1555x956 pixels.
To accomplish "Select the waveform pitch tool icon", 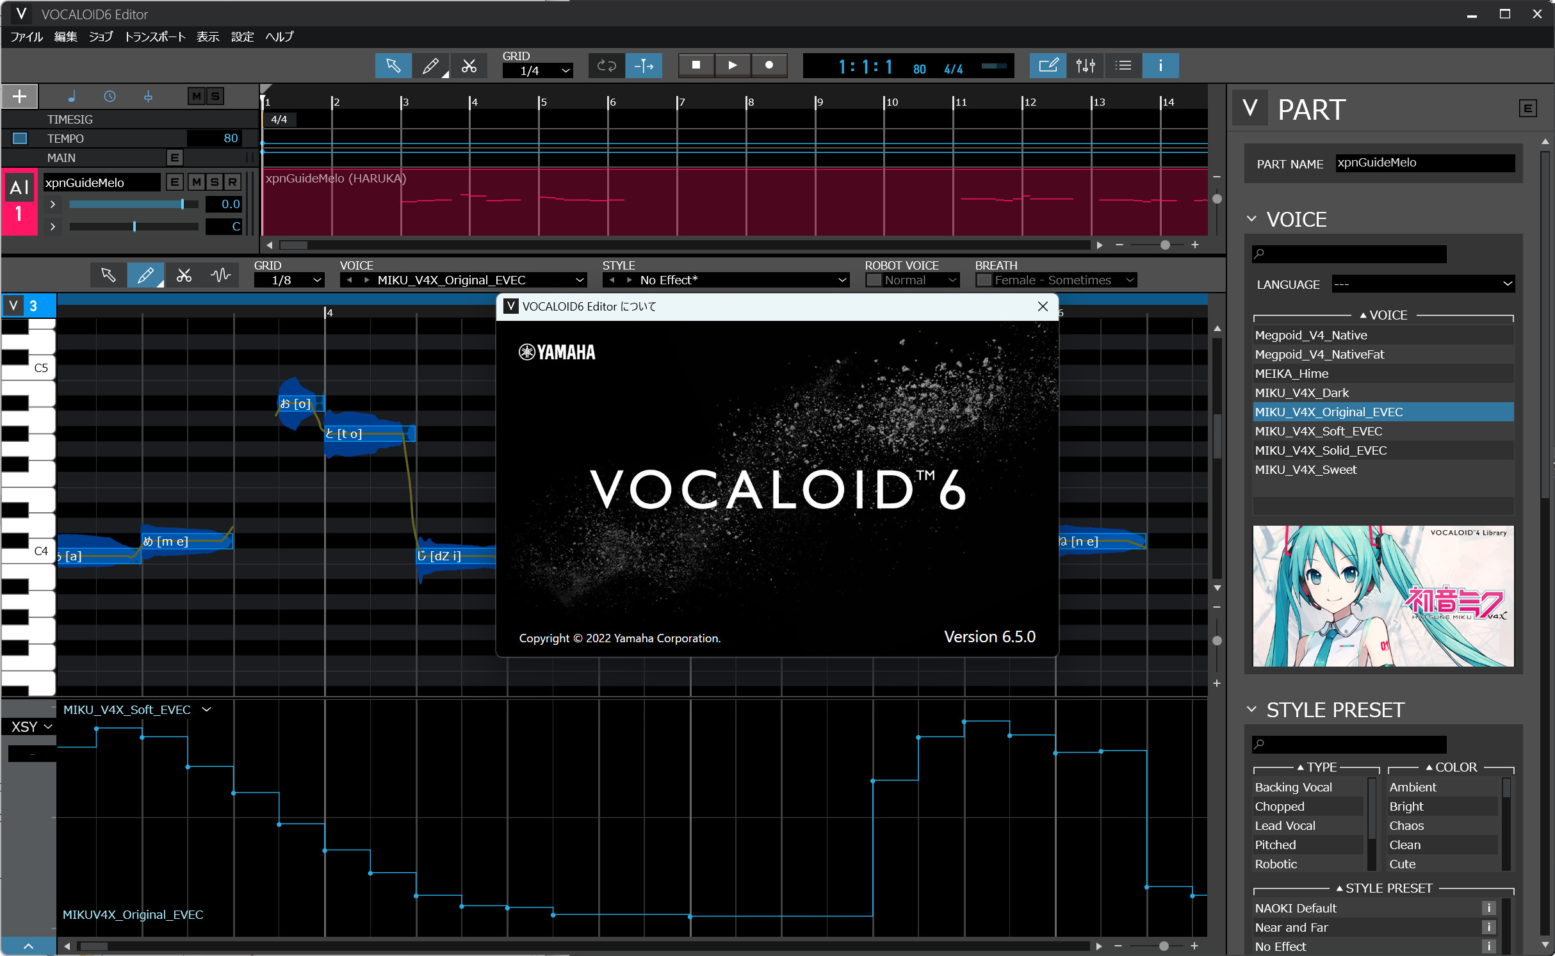I will point(221,275).
